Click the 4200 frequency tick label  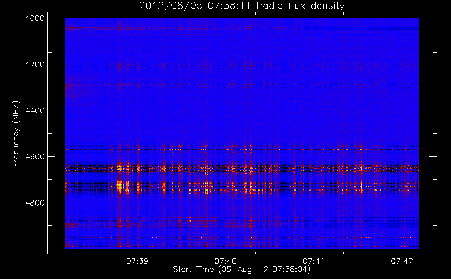click(35, 64)
